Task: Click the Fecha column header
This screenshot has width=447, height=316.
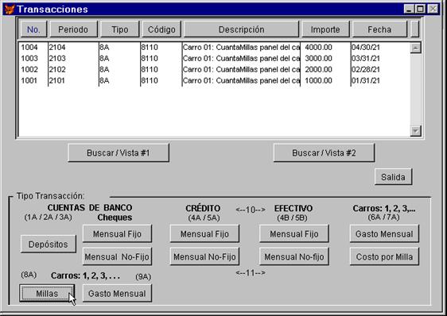Action: [x=379, y=29]
